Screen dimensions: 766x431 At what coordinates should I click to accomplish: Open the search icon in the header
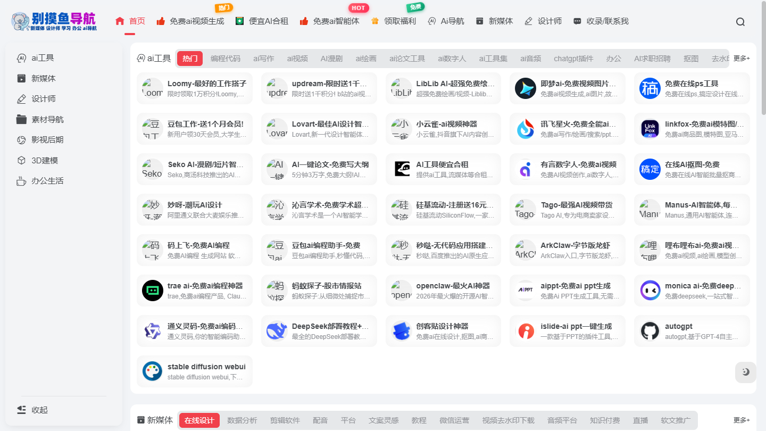[740, 22]
